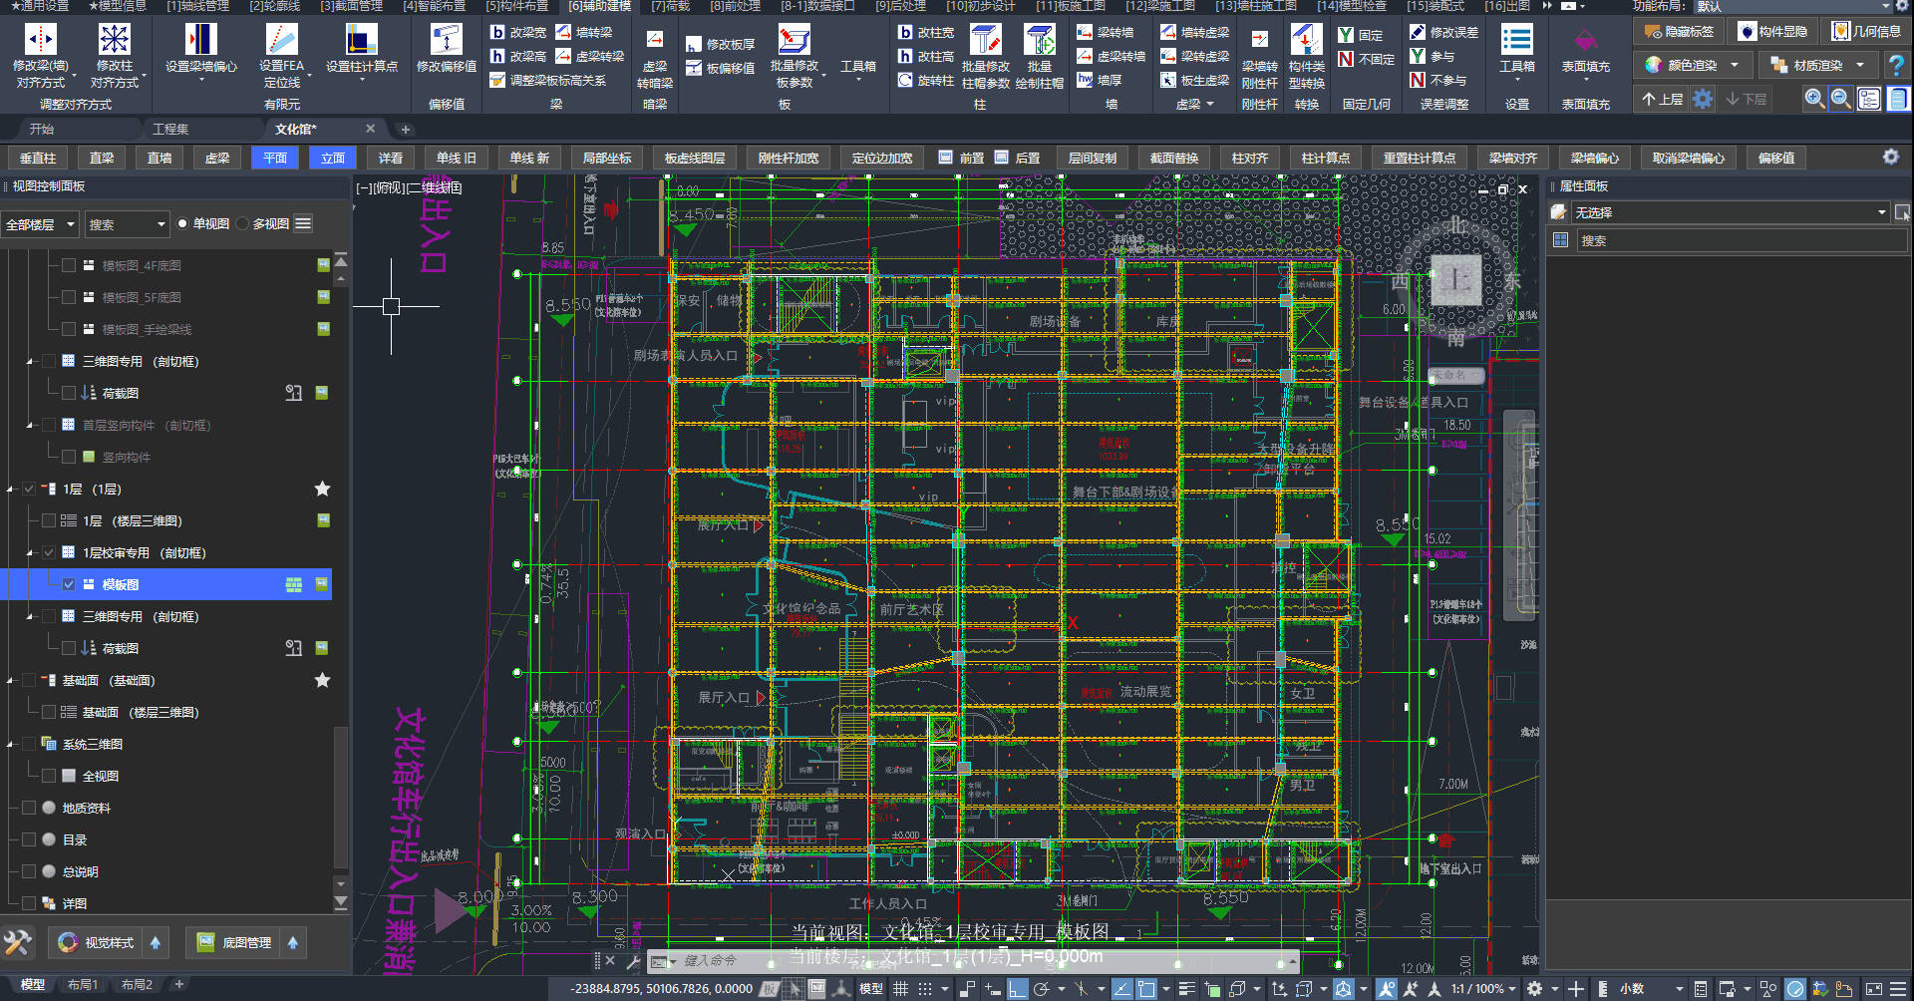Image resolution: width=1914 pixels, height=1001 pixels.
Task: Open the [8]前处理 ribbon tab
Action: coord(735,6)
